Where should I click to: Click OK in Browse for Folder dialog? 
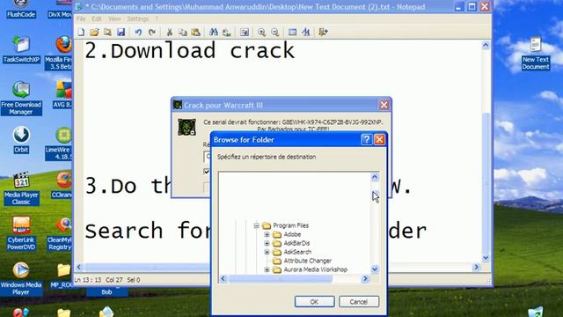(x=315, y=302)
